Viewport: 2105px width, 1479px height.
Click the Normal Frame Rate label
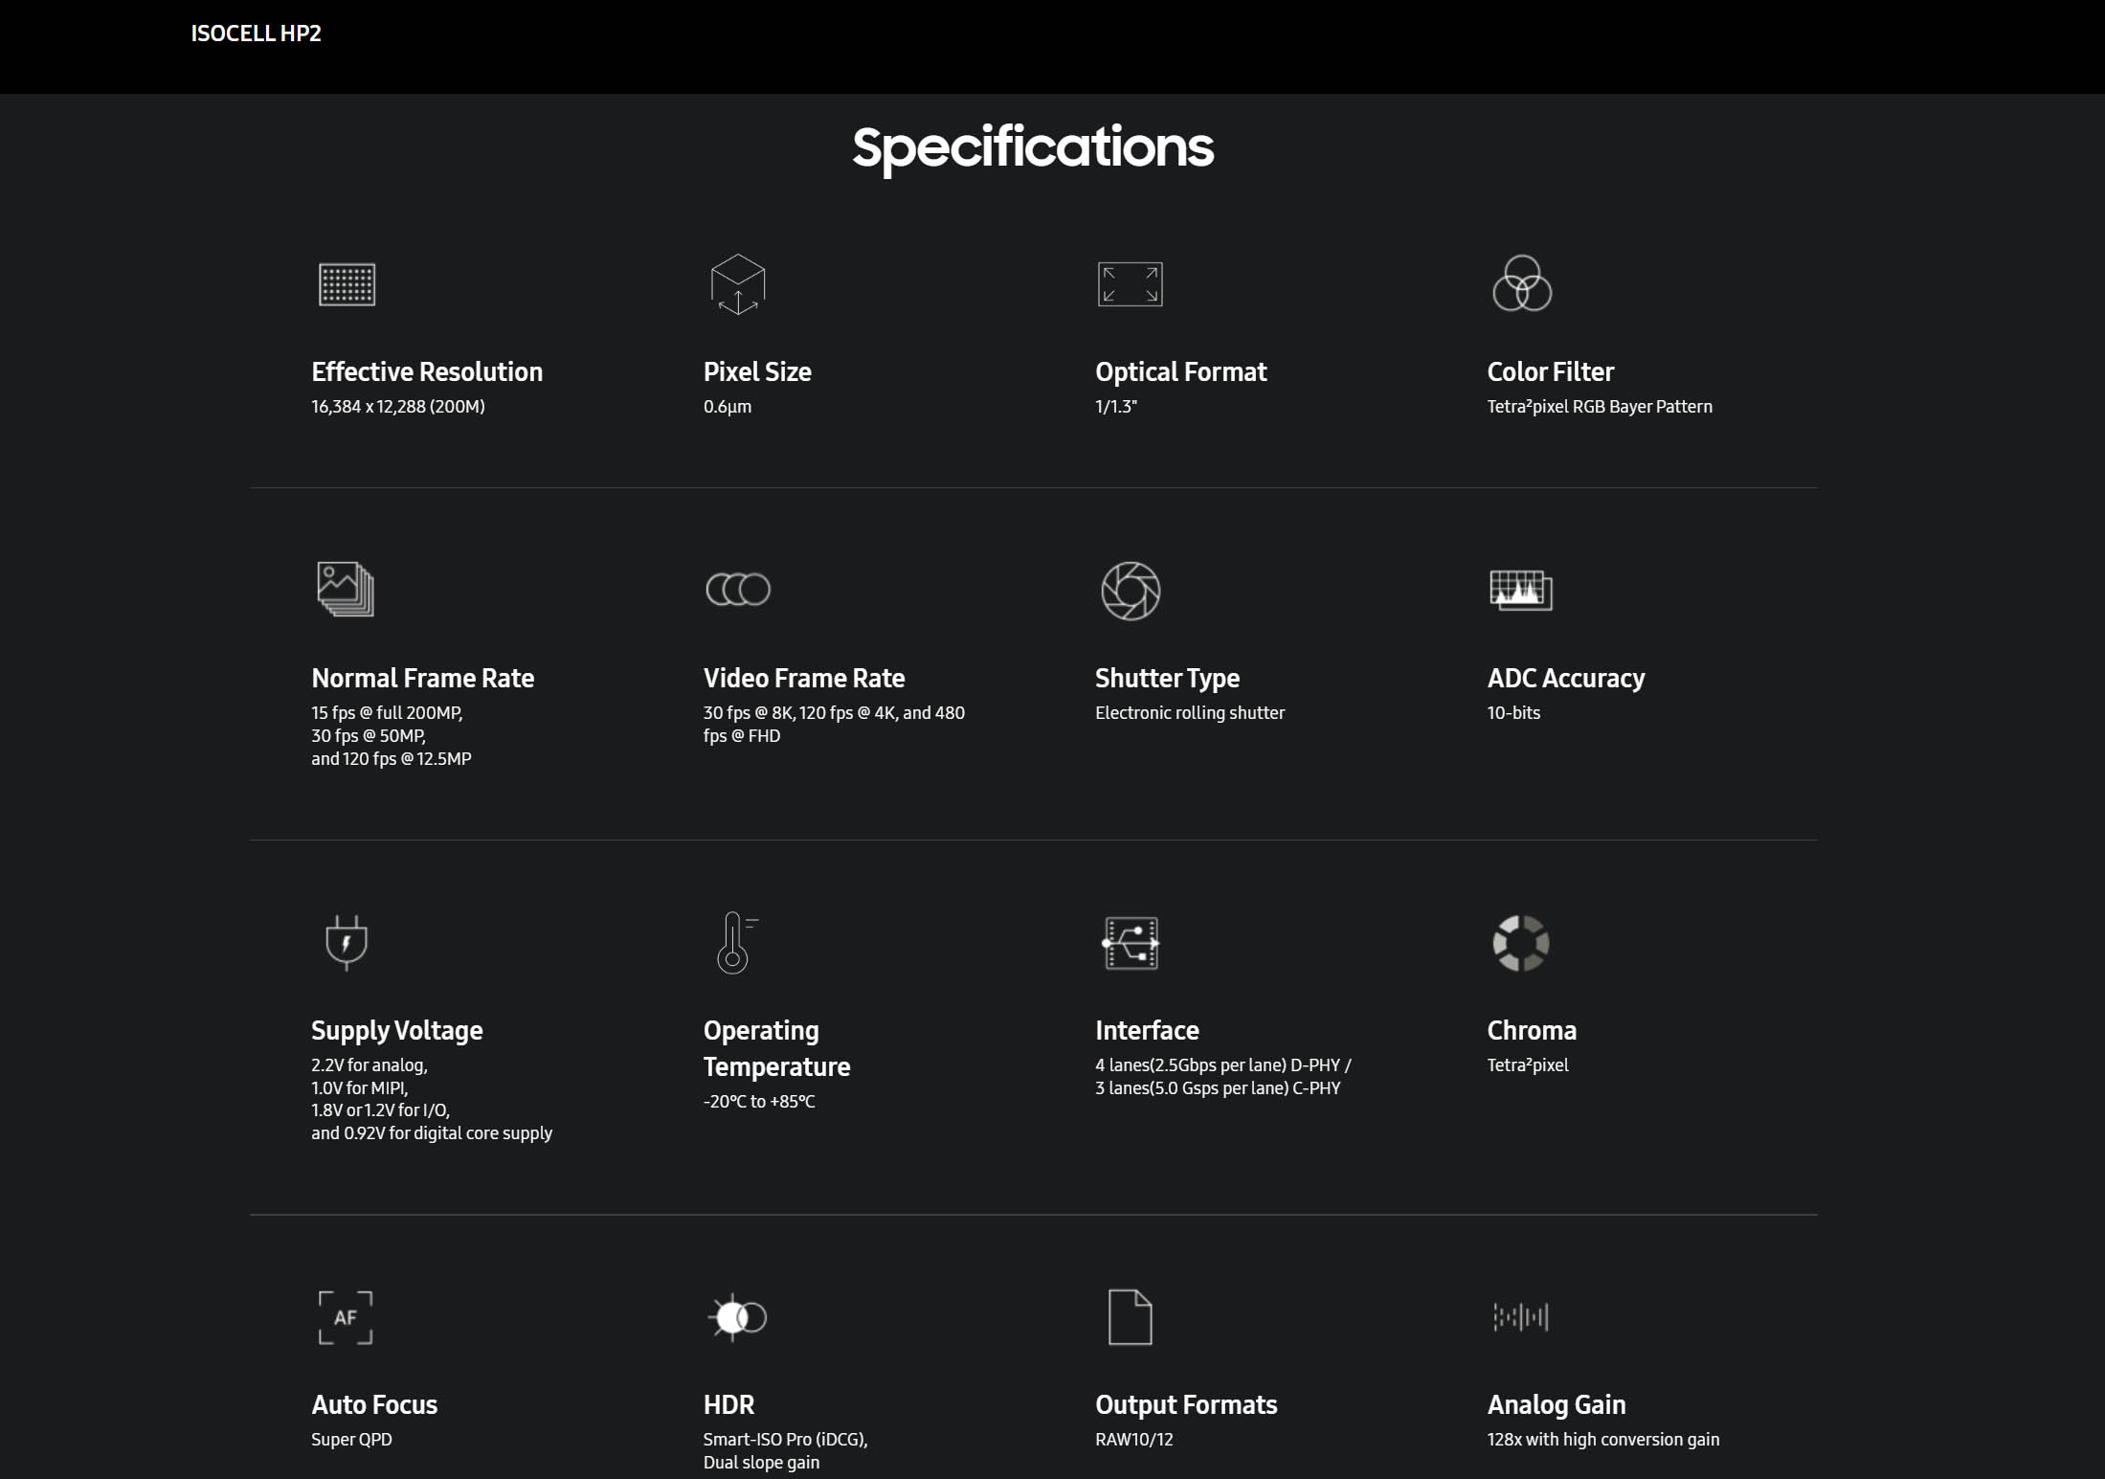click(422, 678)
